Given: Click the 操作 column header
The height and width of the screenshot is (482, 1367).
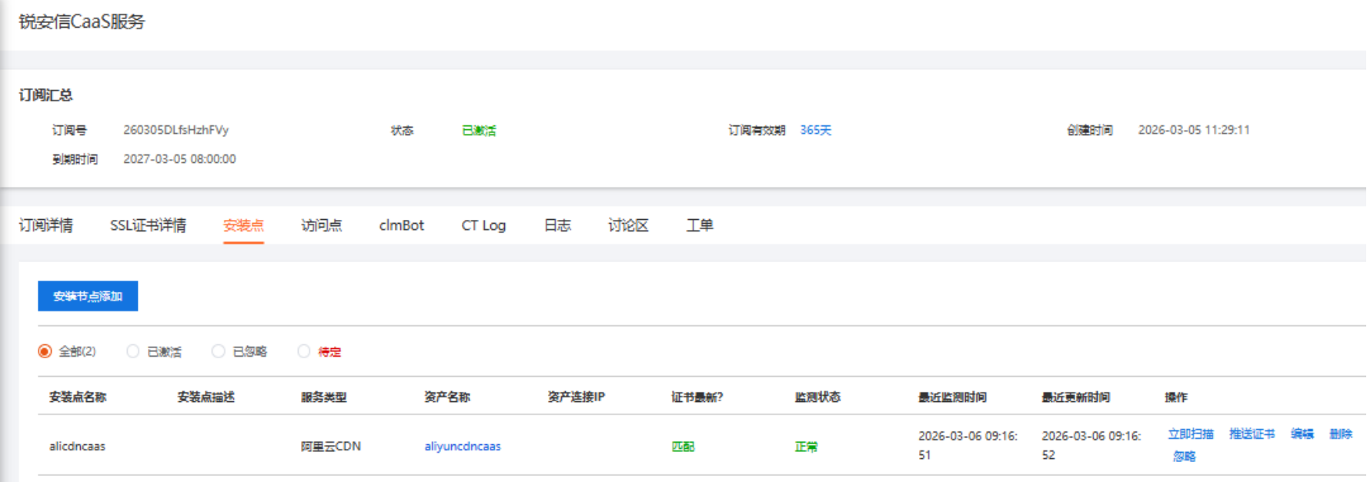Looking at the screenshot, I should click(x=1176, y=397).
